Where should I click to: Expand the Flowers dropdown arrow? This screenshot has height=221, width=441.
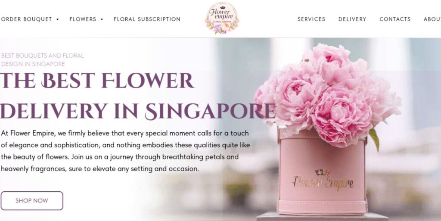coord(102,19)
